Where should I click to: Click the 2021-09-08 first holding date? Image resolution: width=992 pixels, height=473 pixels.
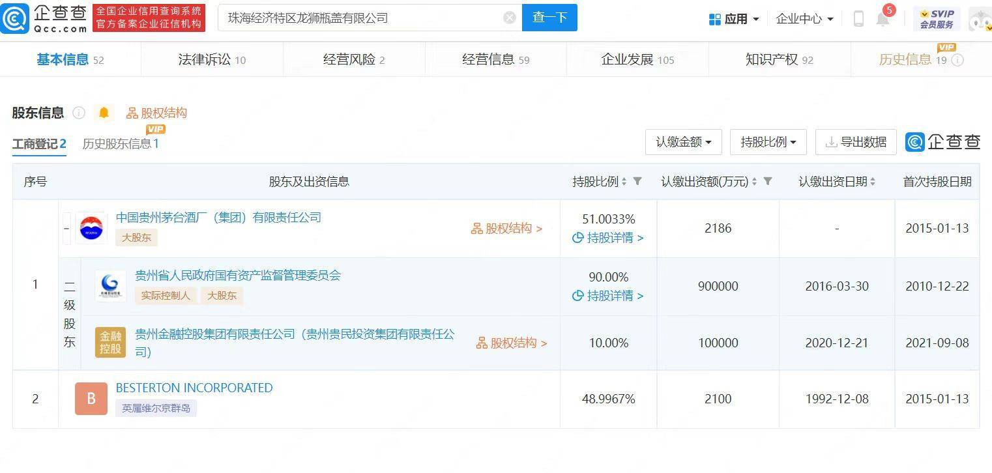[937, 343]
